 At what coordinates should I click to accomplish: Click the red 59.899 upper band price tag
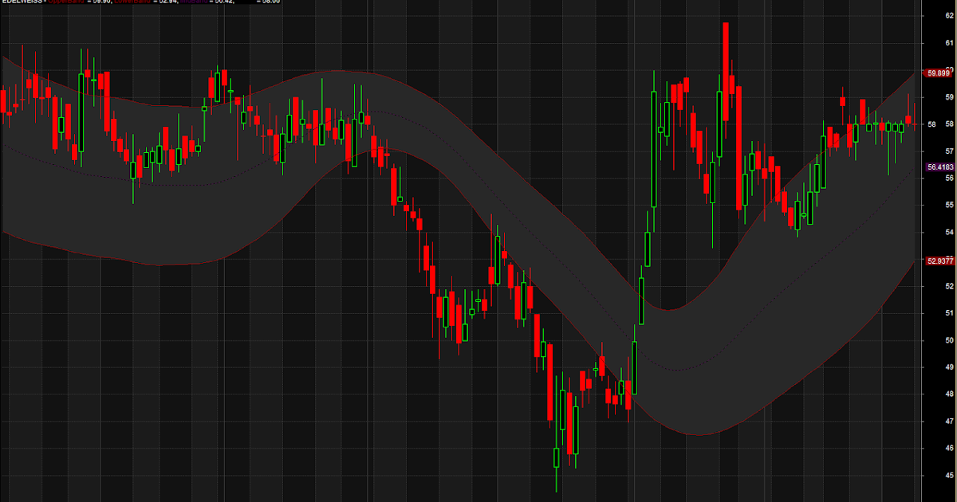[x=938, y=73]
